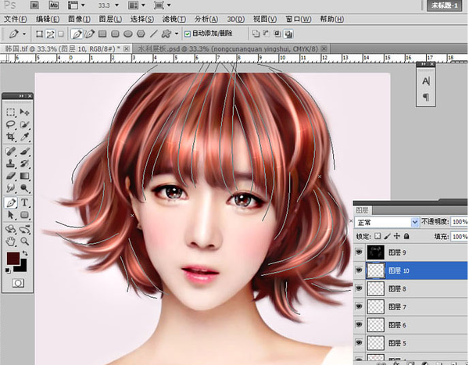
Task: Select the Zoom tool in toolbox
Action: 25,241
